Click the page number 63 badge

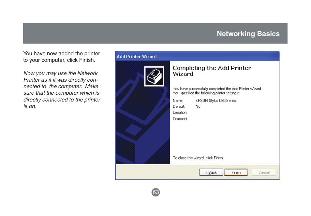pos(156,192)
